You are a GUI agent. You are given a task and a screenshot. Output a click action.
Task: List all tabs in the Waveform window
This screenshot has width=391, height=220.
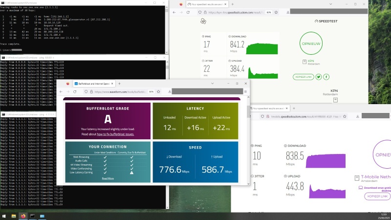pos(213,84)
